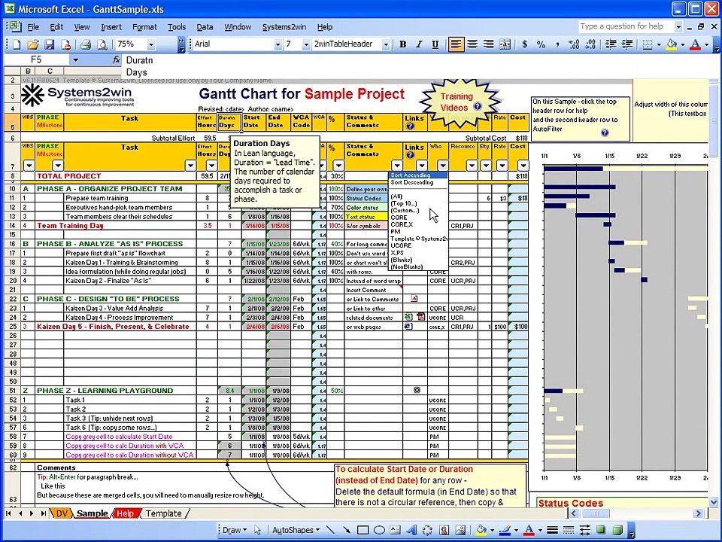Image resolution: width=722 pixels, height=542 pixels.
Task: Switch to the Template sheet tab
Action: 163,513
